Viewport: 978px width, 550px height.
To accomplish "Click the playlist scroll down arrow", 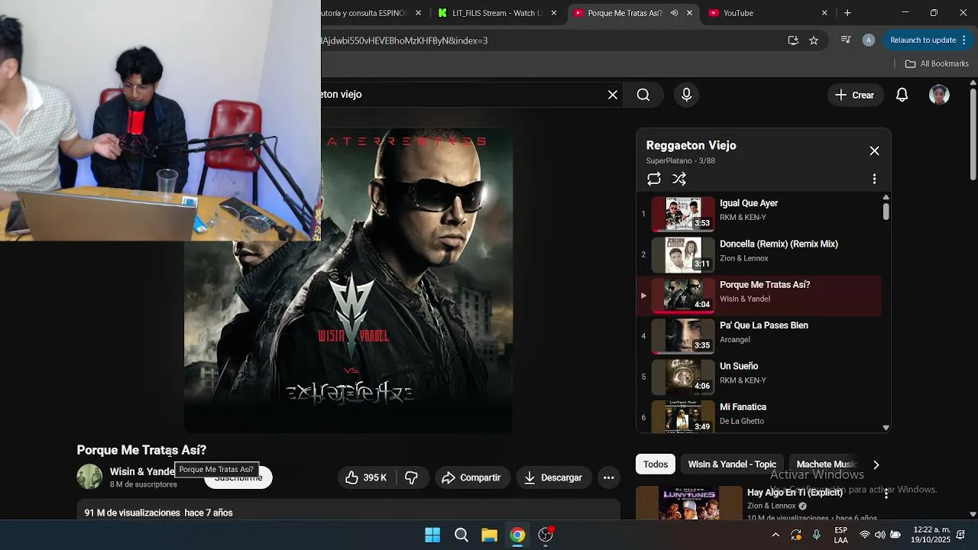I will point(886,428).
